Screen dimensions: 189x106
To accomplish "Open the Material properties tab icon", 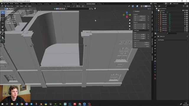I will coord(155,75).
